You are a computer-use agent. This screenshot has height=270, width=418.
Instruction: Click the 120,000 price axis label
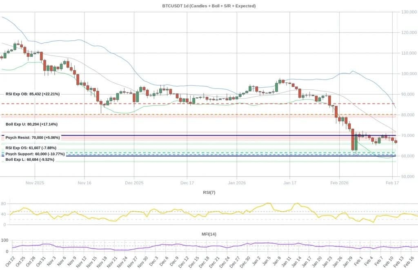(409, 33)
